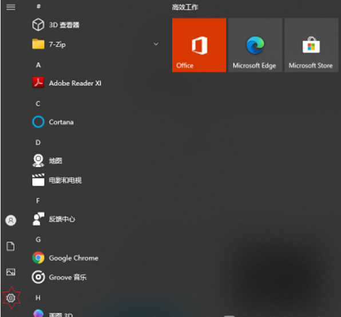341x317 pixels.
Task: Launch 电影和电视 app
Action: pos(96,180)
